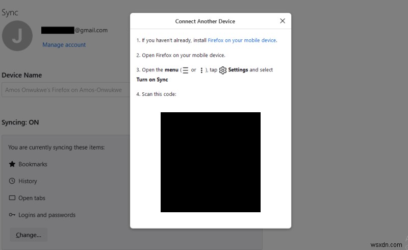
Task: Click the 'Bookmarks' sync item label
Action: pos(33,164)
